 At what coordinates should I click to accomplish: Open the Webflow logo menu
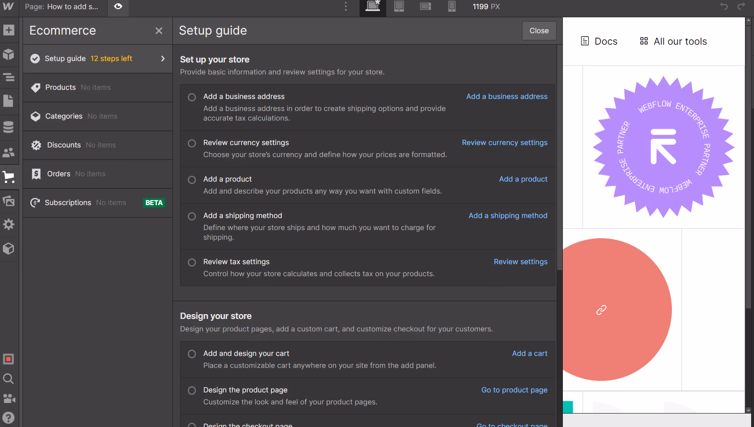coord(9,7)
